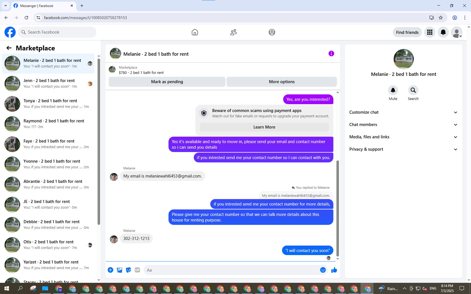Choose a GIF icon in composer
The image size is (471, 294).
click(x=137, y=270)
